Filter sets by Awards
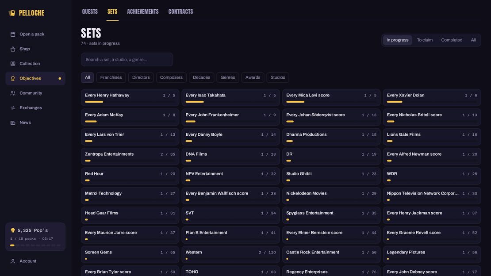 [x=253, y=77]
